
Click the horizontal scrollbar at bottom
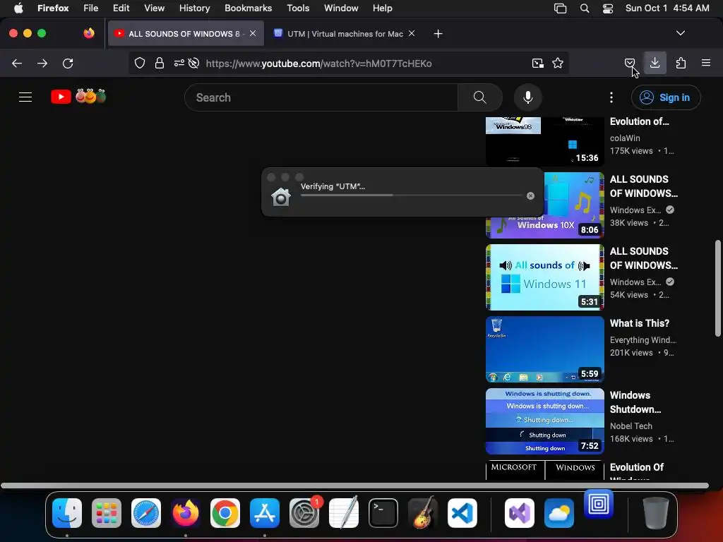tap(354, 486)
